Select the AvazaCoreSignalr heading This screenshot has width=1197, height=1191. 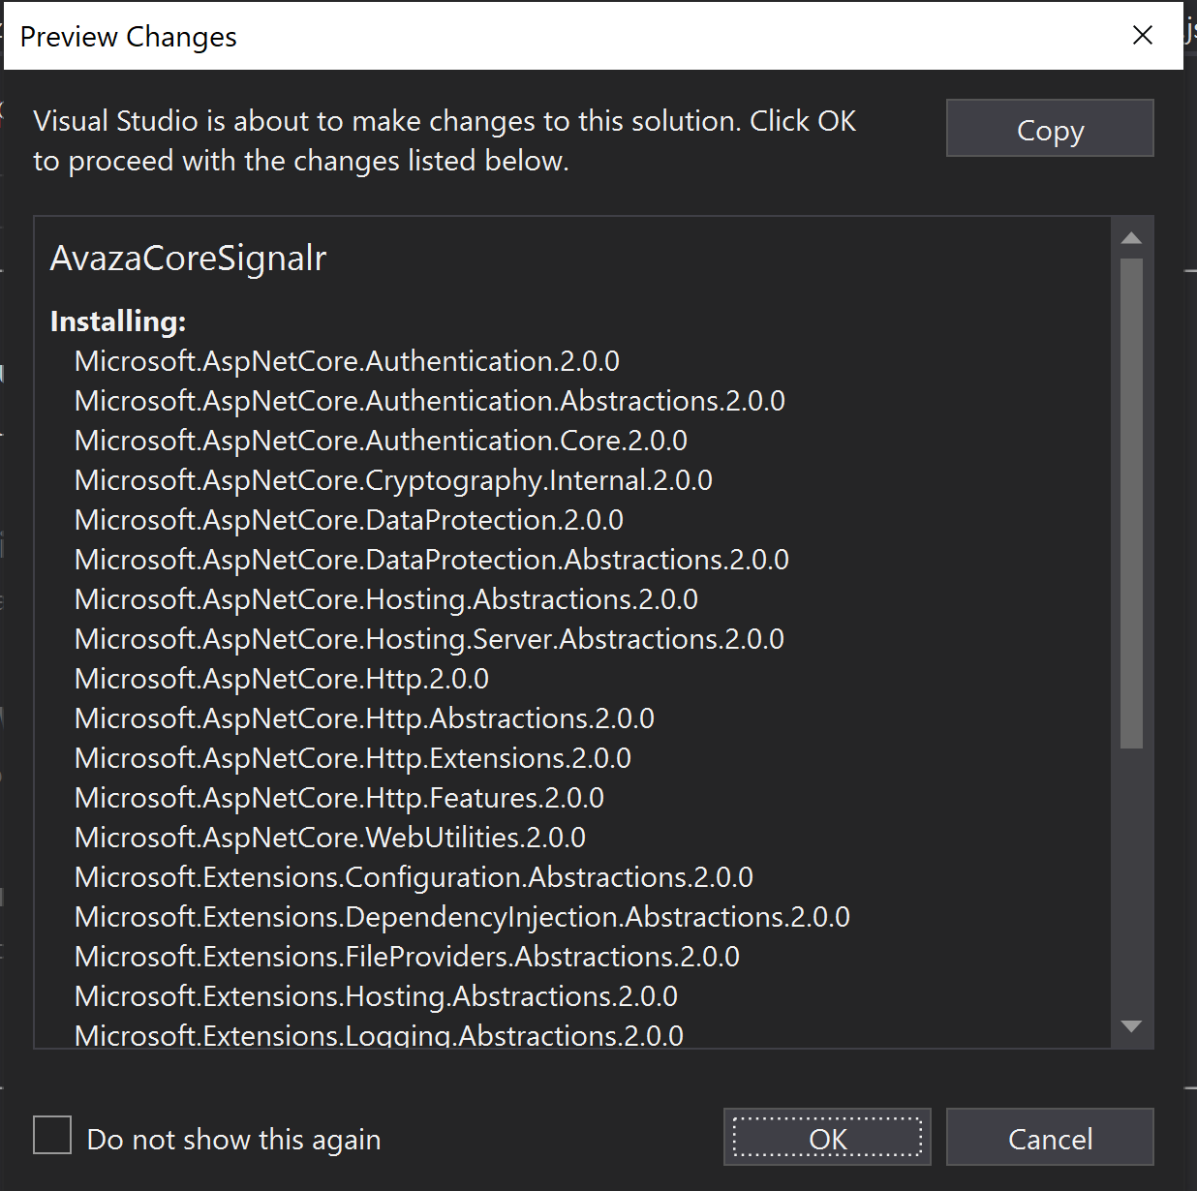pos(188,258)
